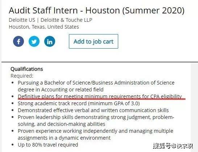Select the Deloitte & Touche LLP text
This screenshot has height=152, width=198.
click(66, 20)
